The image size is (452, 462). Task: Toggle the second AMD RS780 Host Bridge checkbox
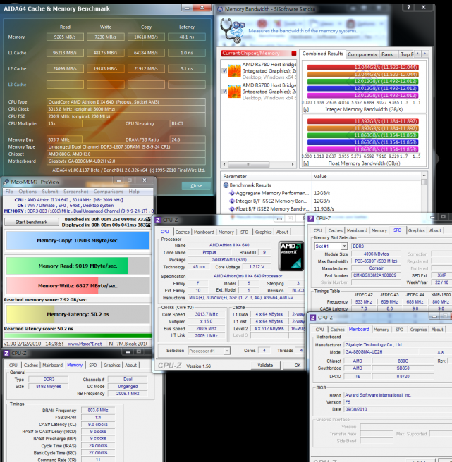point(224,92)
